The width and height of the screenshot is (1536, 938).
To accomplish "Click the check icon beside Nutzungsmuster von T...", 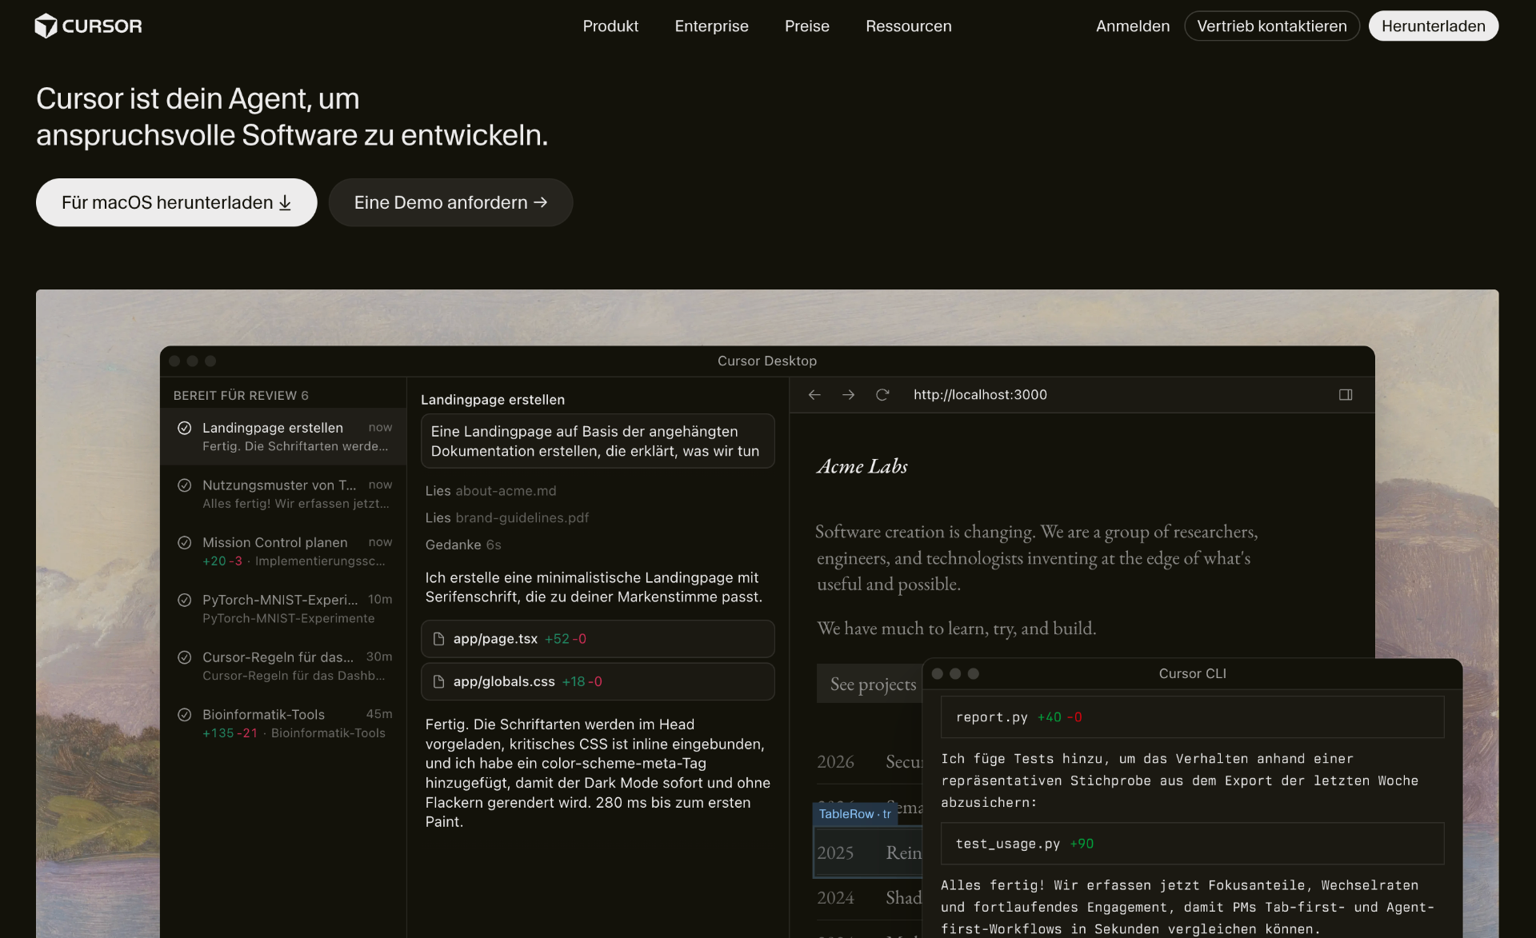I will (x=185, y=485).
